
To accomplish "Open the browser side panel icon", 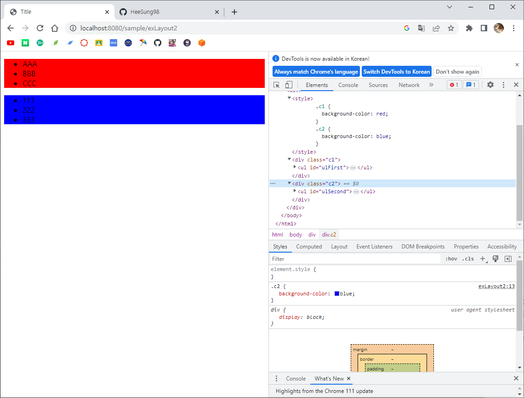I will point(484,28).
